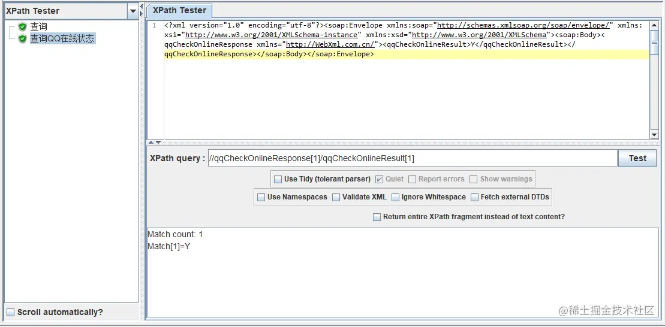Click XML pane scrollbar down arrow
The height and width of the screenshot is (327, 665).
click(x=654, y=134)
